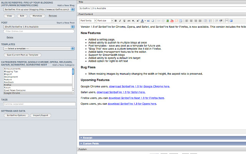Insert a bulleted list
The image size is (246, 154).
tap(206, 21)
